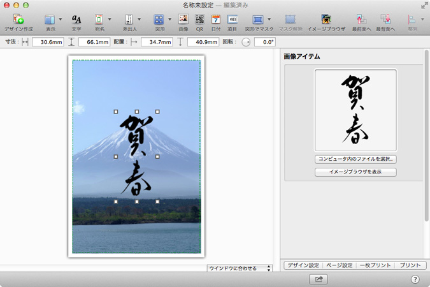Image resolution: width=430 pixels, height=287 pixels.
Task: Switch to the ページ設定 tab
Action: (339, 265)
